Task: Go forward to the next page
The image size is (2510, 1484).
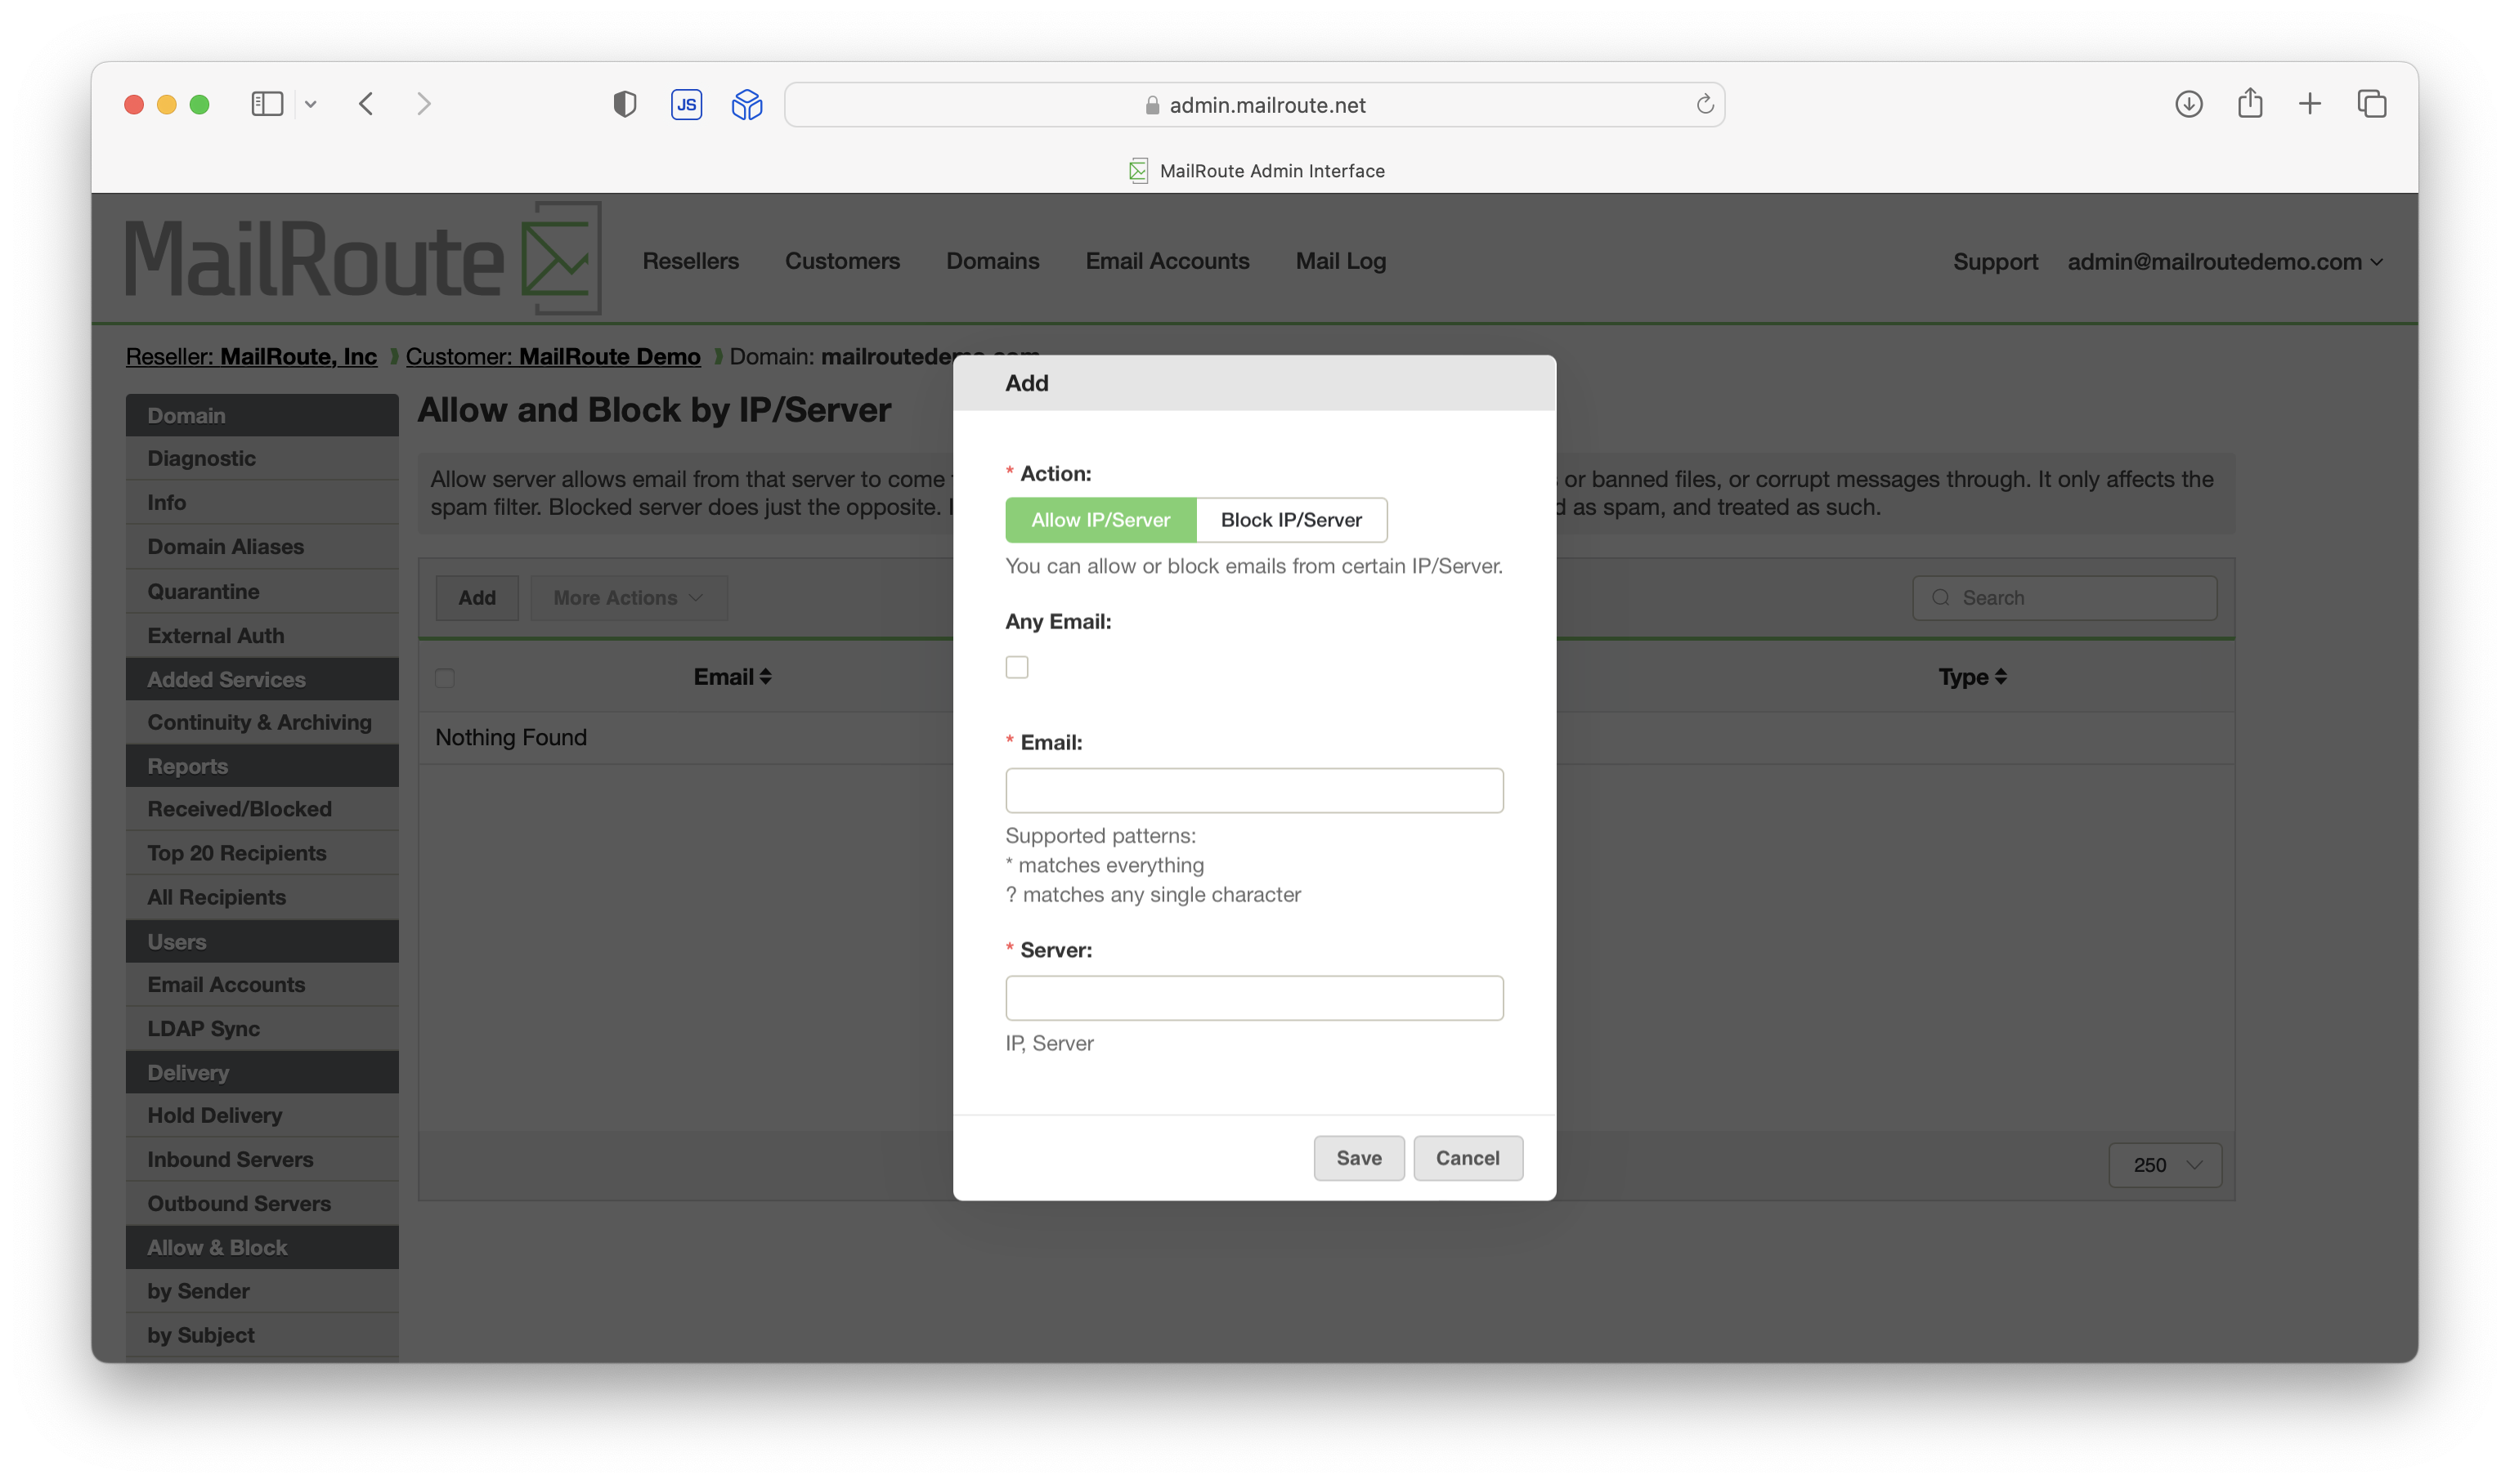Action: 424,104
